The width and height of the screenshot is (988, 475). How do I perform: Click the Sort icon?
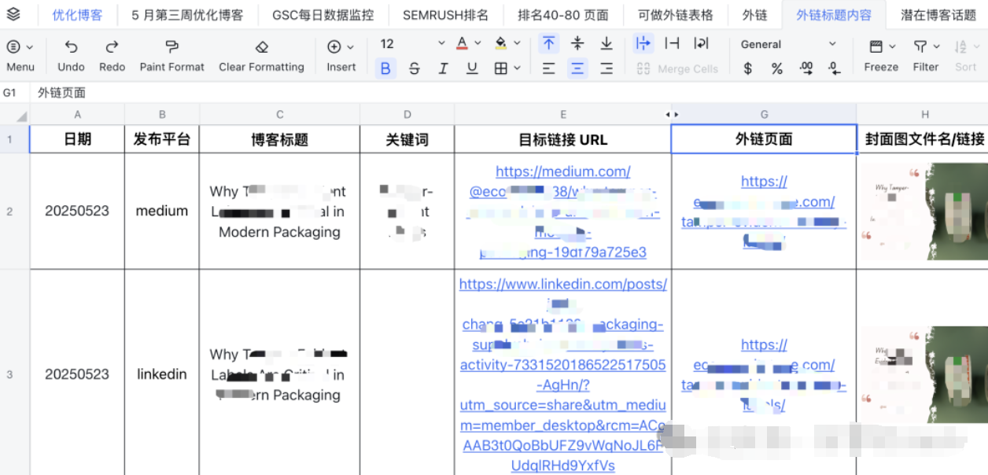pos(960,46)
